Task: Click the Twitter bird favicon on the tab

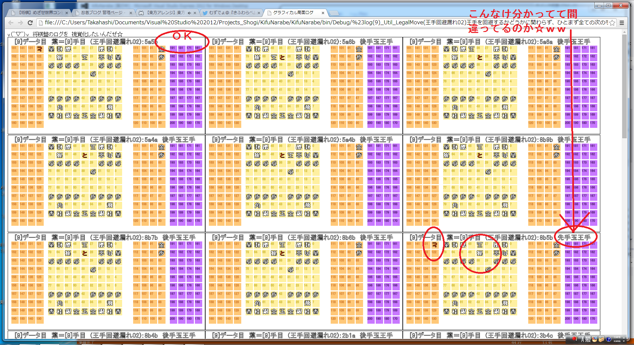Action: (x=205, y=13)
